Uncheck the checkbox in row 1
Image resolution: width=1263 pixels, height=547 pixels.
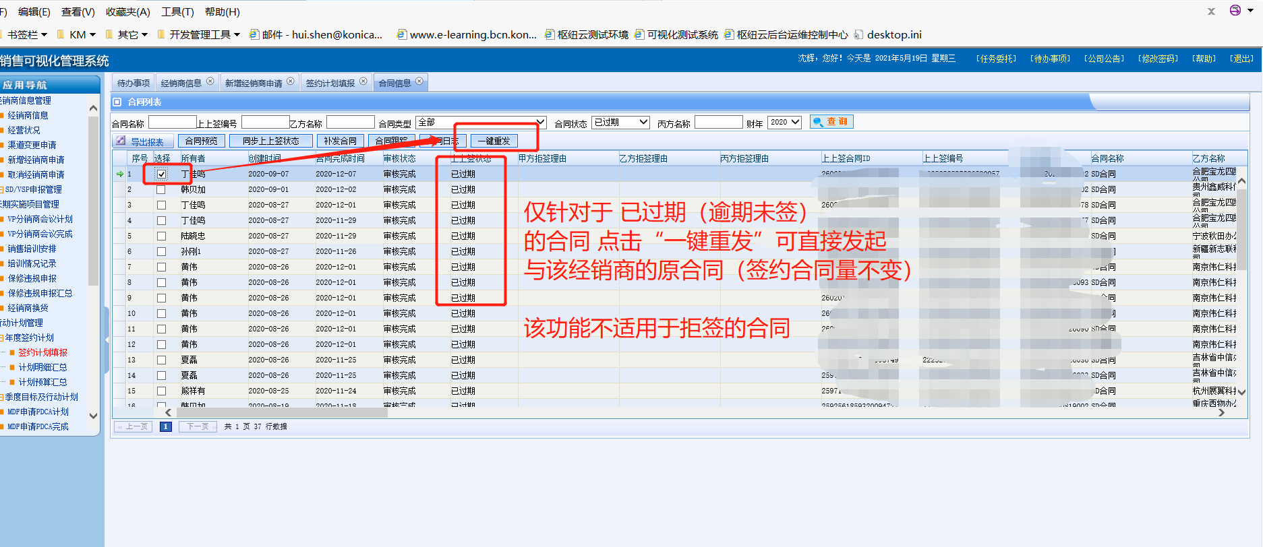pyautogui.click(x=161, y=174)
